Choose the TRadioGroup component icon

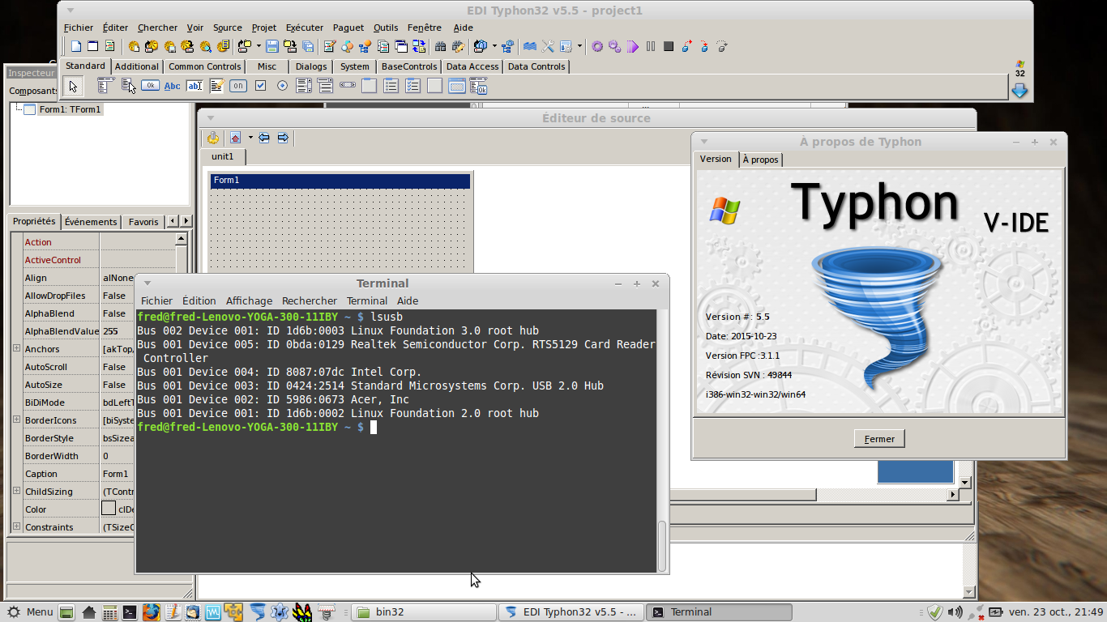coord(391,86)
